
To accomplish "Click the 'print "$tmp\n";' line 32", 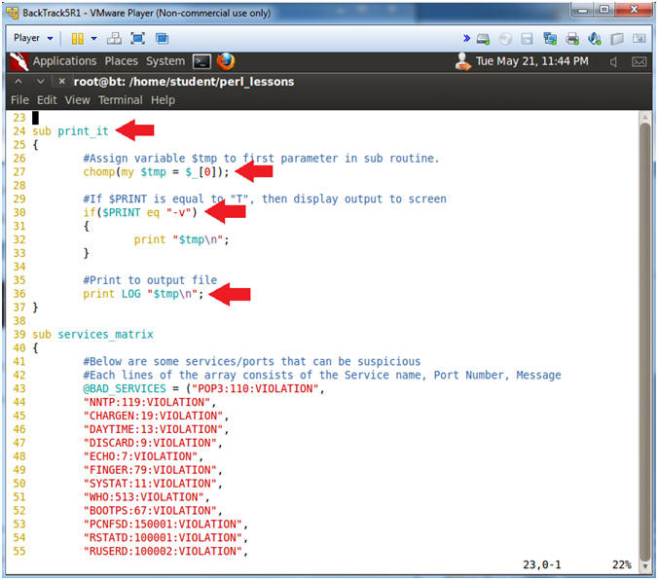I will tap(181, 239).
